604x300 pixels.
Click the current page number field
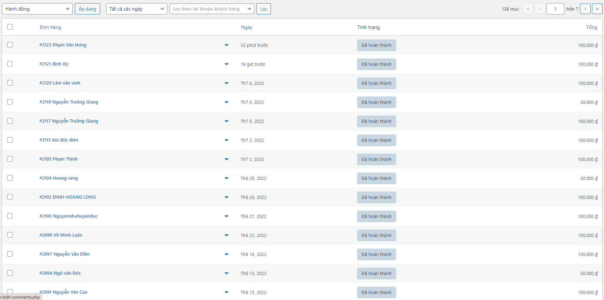pos(555,9)
